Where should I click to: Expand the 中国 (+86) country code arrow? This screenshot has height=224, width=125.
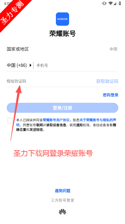pos(30,65)
